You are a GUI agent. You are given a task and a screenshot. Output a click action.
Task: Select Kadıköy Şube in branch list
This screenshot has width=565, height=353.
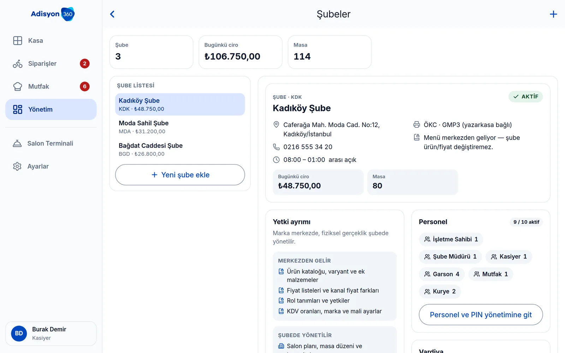click(x=180, y=104)
